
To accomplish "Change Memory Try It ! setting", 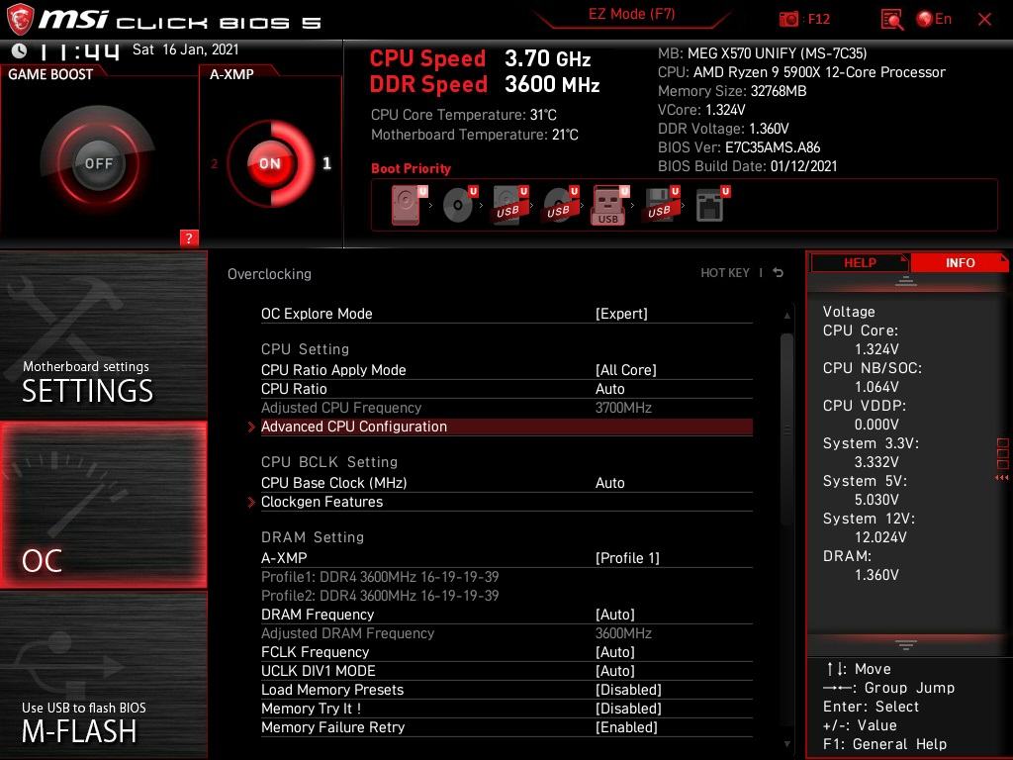I will (506, 709).
